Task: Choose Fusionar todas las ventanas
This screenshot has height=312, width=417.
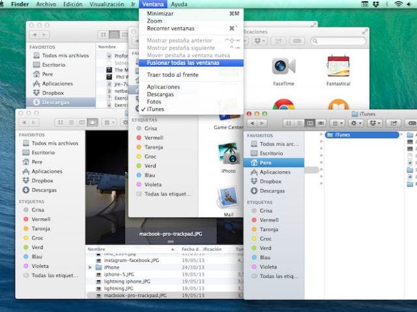Action: click(182, 63)
